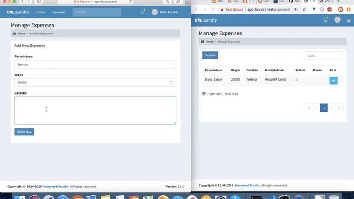The image size is (354, 199).
Task: Toggle the hamburger navigation menu
Action: (349, 20)
